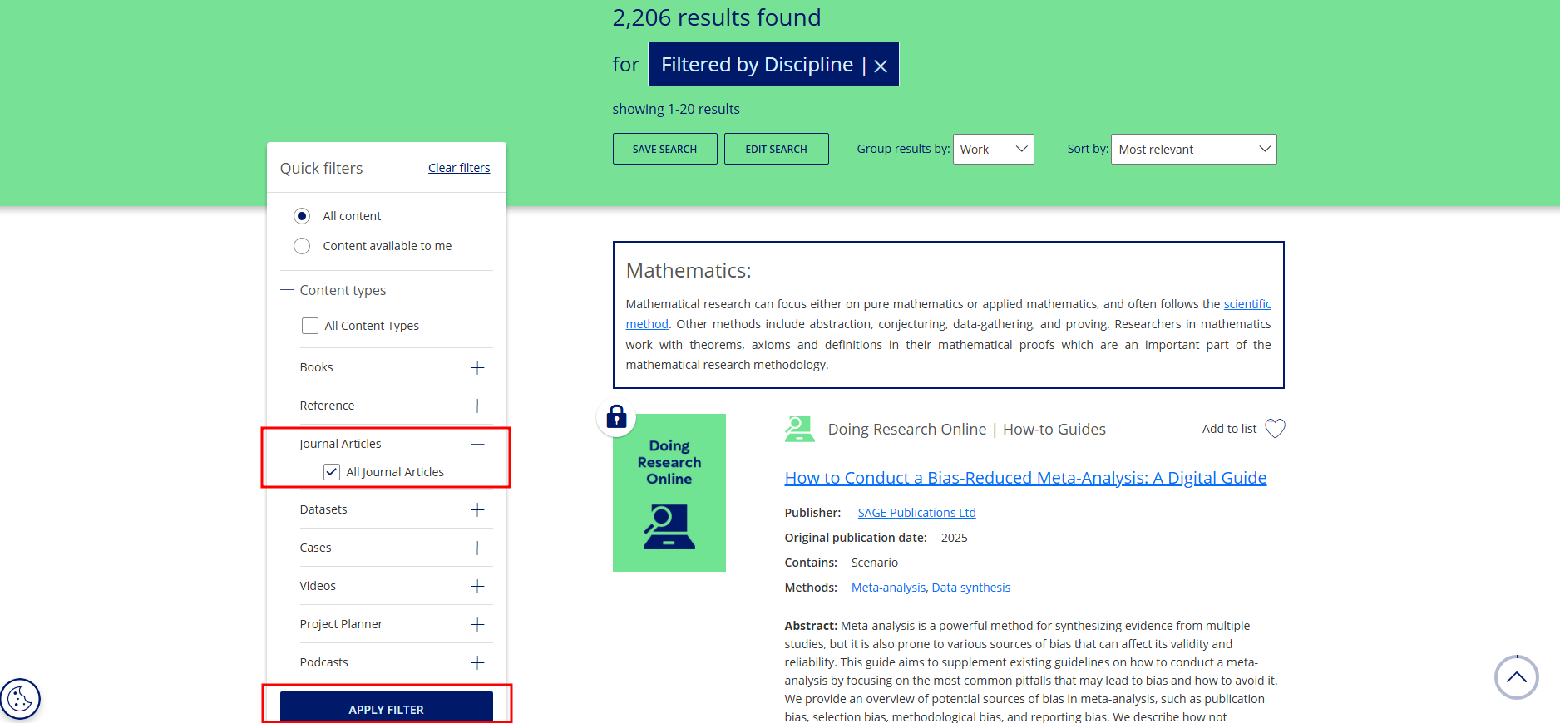Uncheck the All Journal Articles checkbox
Screen dimensions: 1560x723
pos(332,472)
